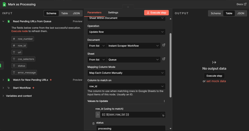Click the cursor icon of Start Workflow
Viewport: 249px width, 131px height.
(x=8, y=88)
